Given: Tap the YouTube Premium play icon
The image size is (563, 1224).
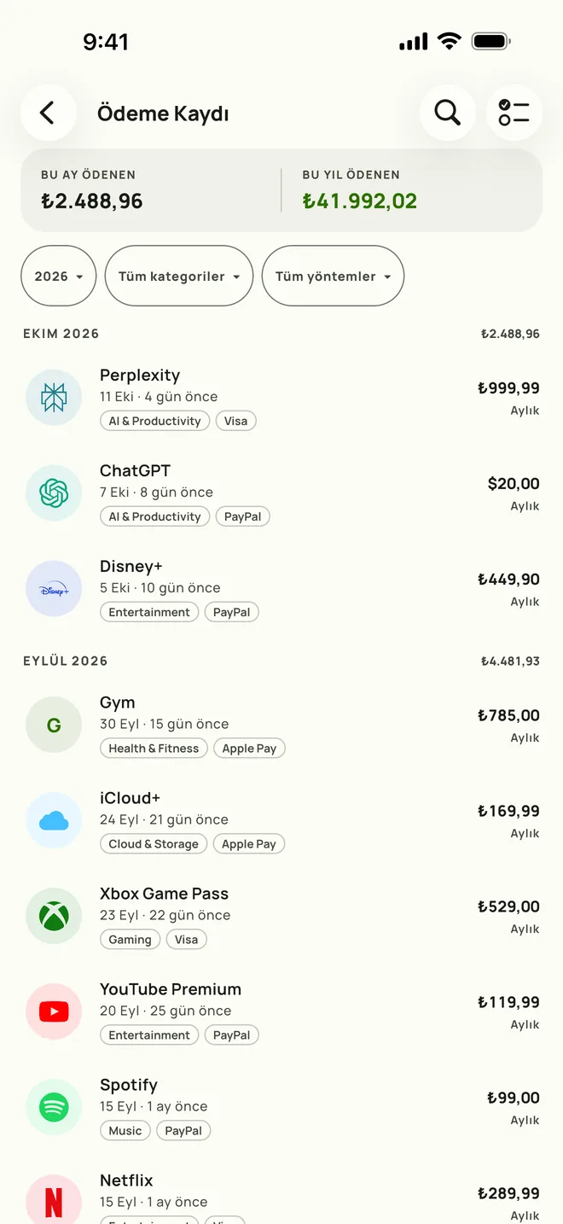Looking at the screenshot, I should pos(54,1011).
